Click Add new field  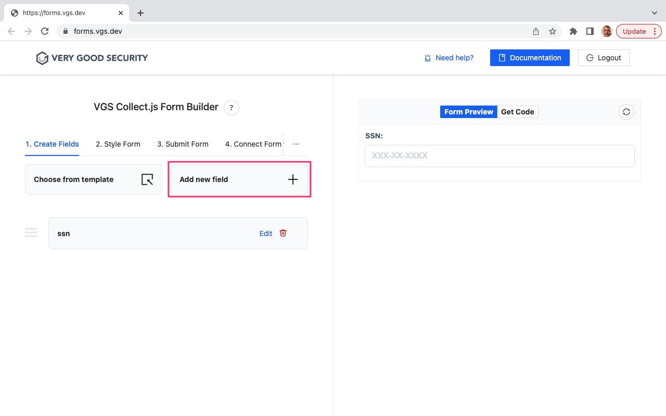239,179
